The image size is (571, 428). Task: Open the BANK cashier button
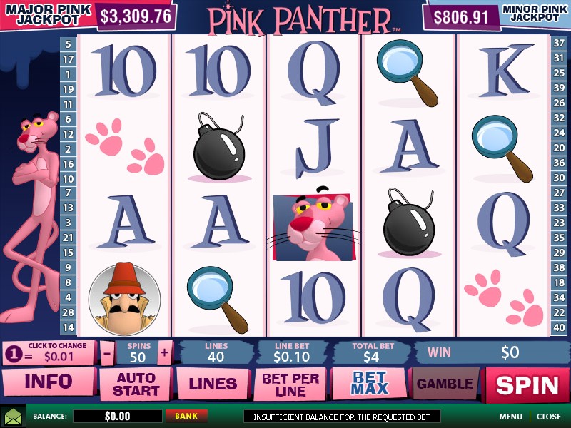186,416
